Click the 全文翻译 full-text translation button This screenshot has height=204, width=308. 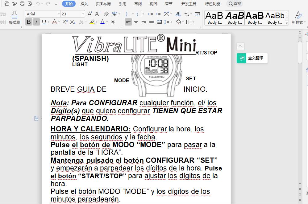[252, 58]
